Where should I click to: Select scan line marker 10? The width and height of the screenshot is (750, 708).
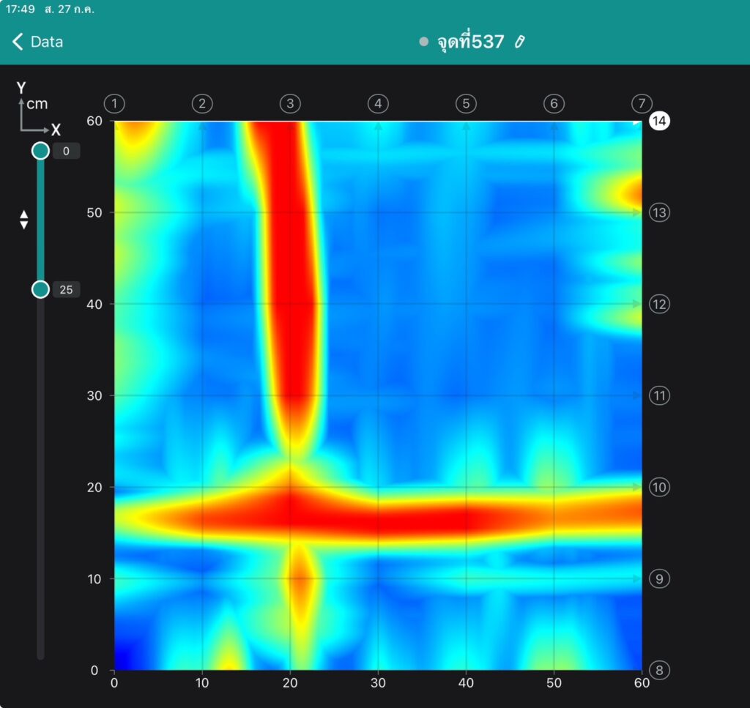click(x=660, y=487)
